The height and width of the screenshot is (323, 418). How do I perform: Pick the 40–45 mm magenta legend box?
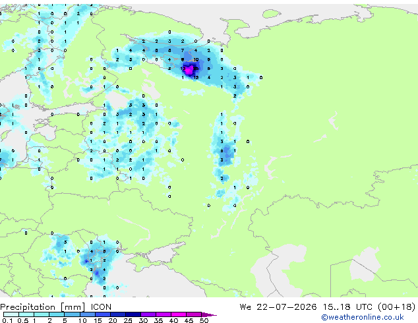coord(179,314)
